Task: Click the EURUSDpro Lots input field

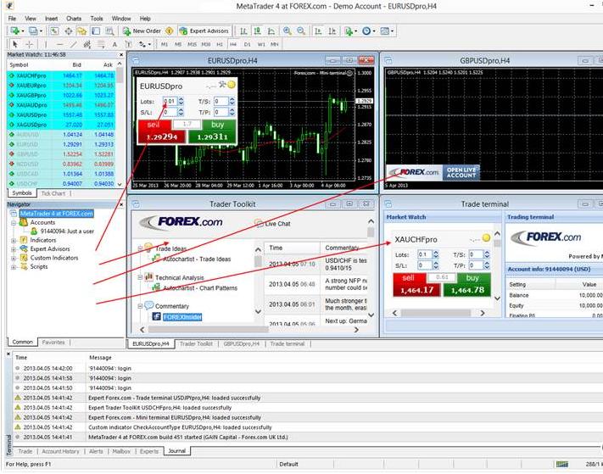Action: coord(170,102)
